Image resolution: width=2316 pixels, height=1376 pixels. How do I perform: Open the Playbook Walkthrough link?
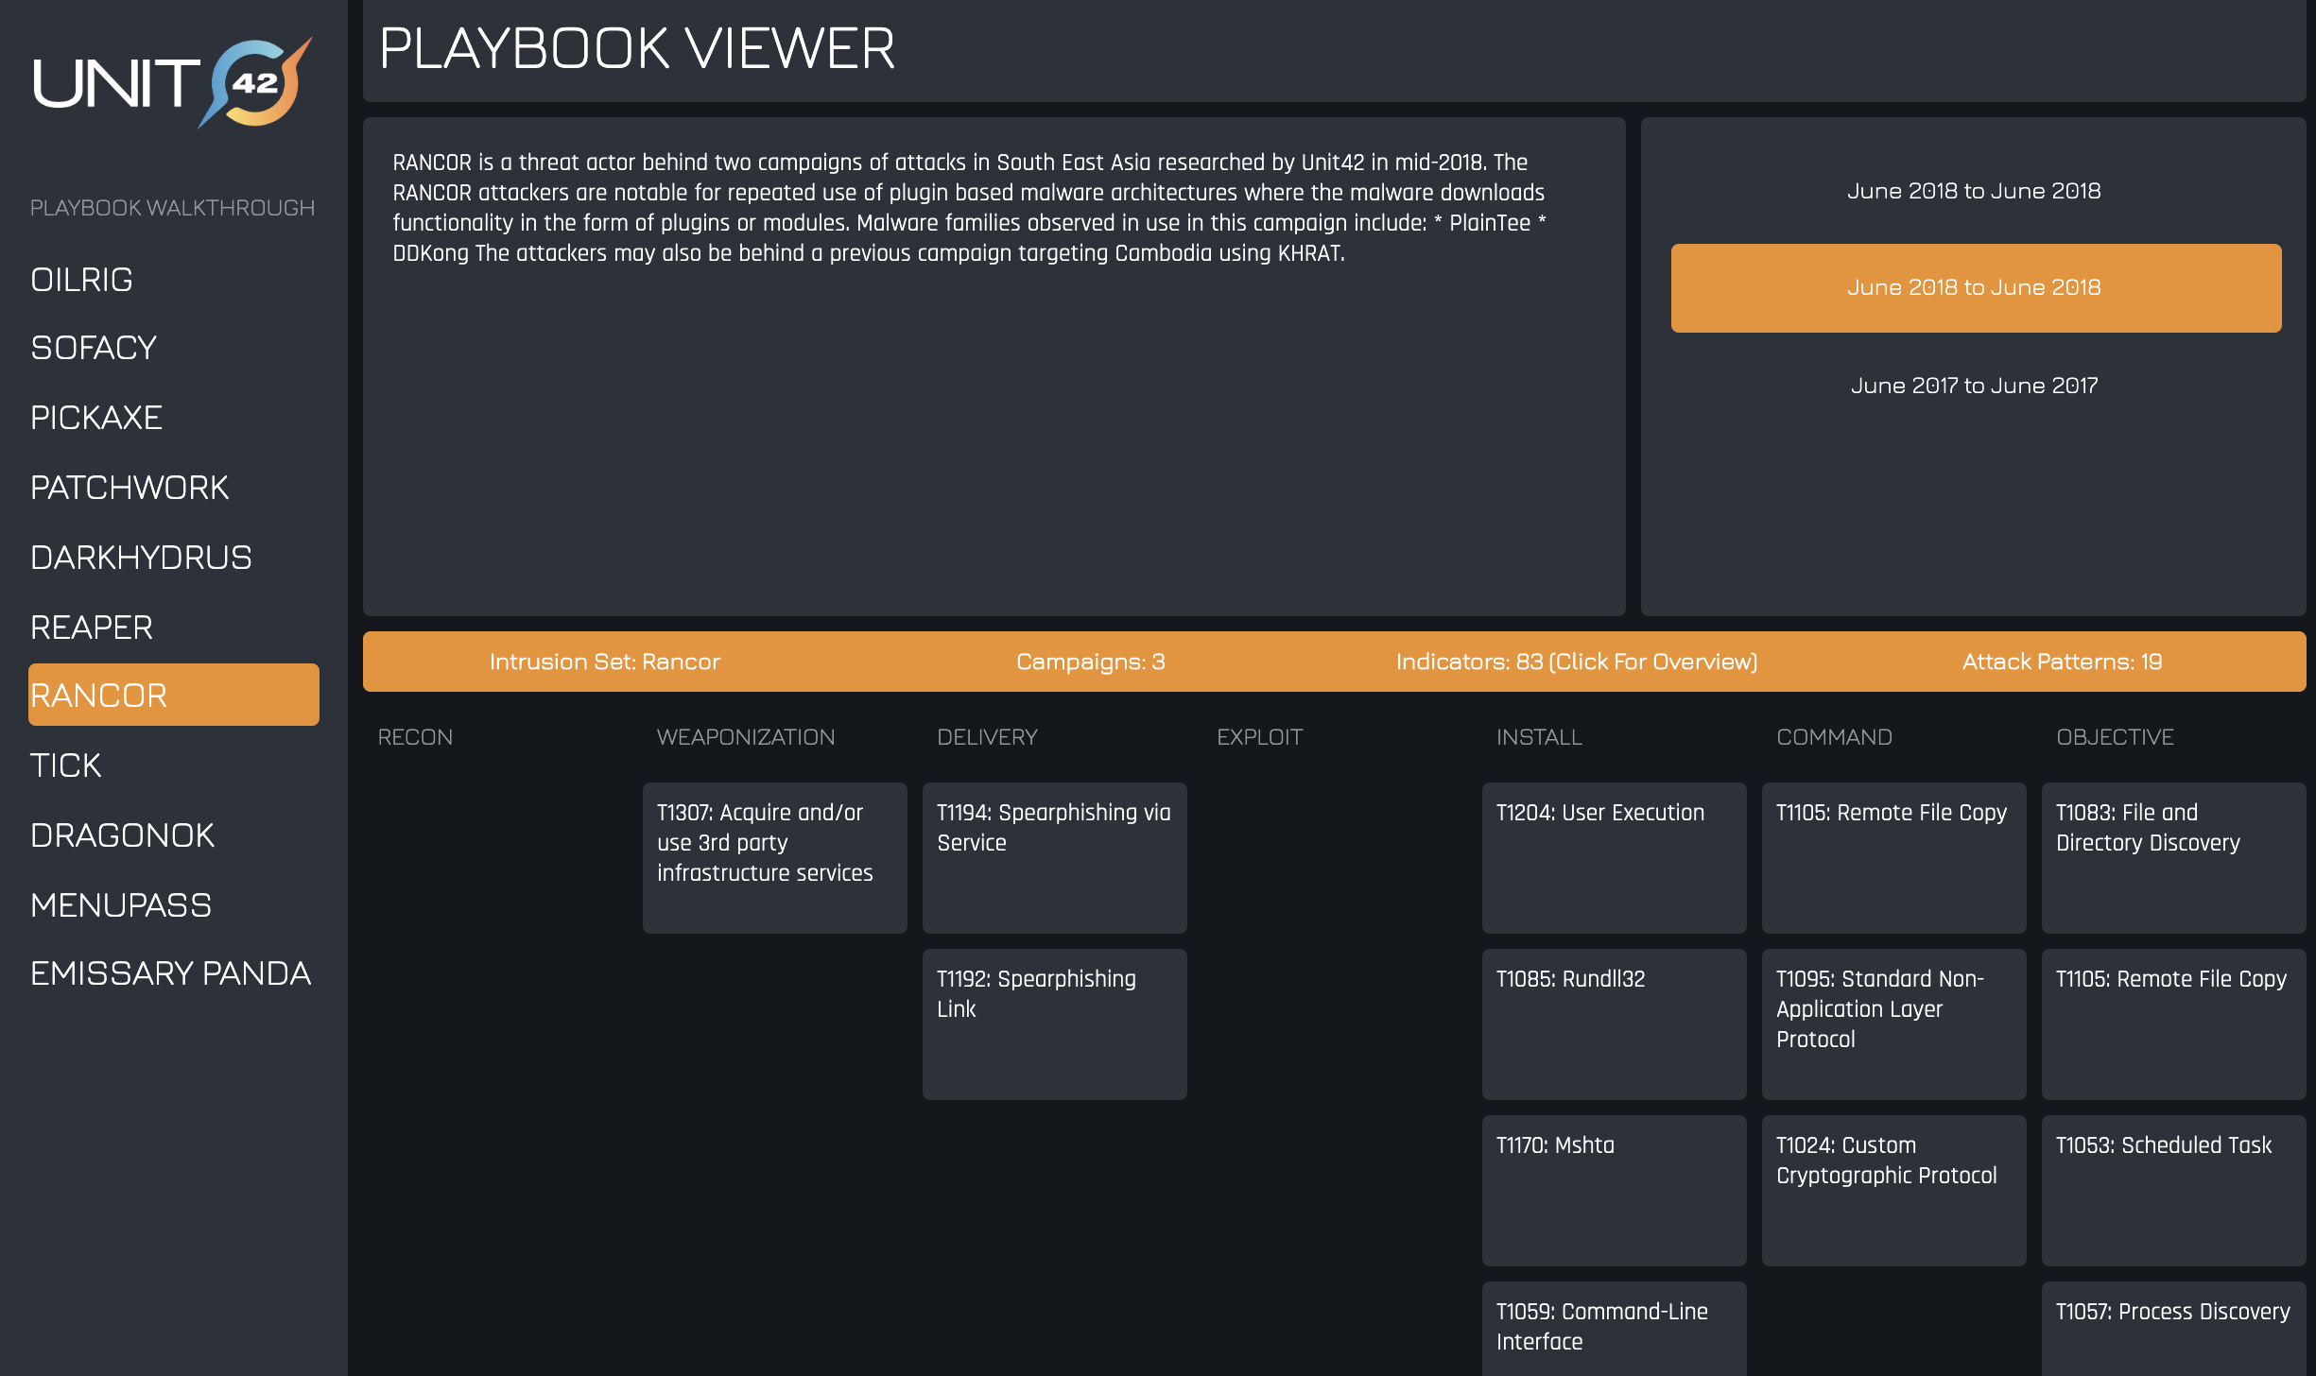pyautogui.click(x=172, y=208)
